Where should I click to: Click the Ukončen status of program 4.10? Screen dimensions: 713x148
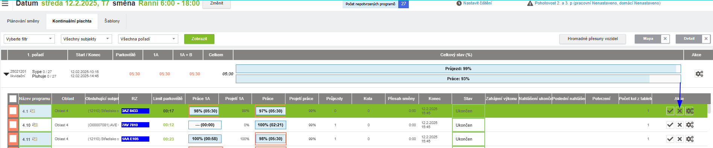click(468, 125)
